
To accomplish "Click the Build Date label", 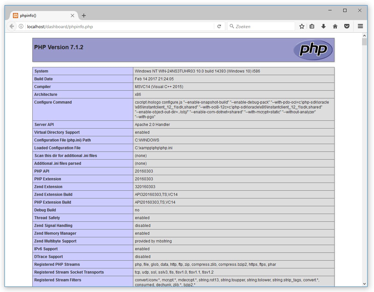I will (x=43, y=79).
